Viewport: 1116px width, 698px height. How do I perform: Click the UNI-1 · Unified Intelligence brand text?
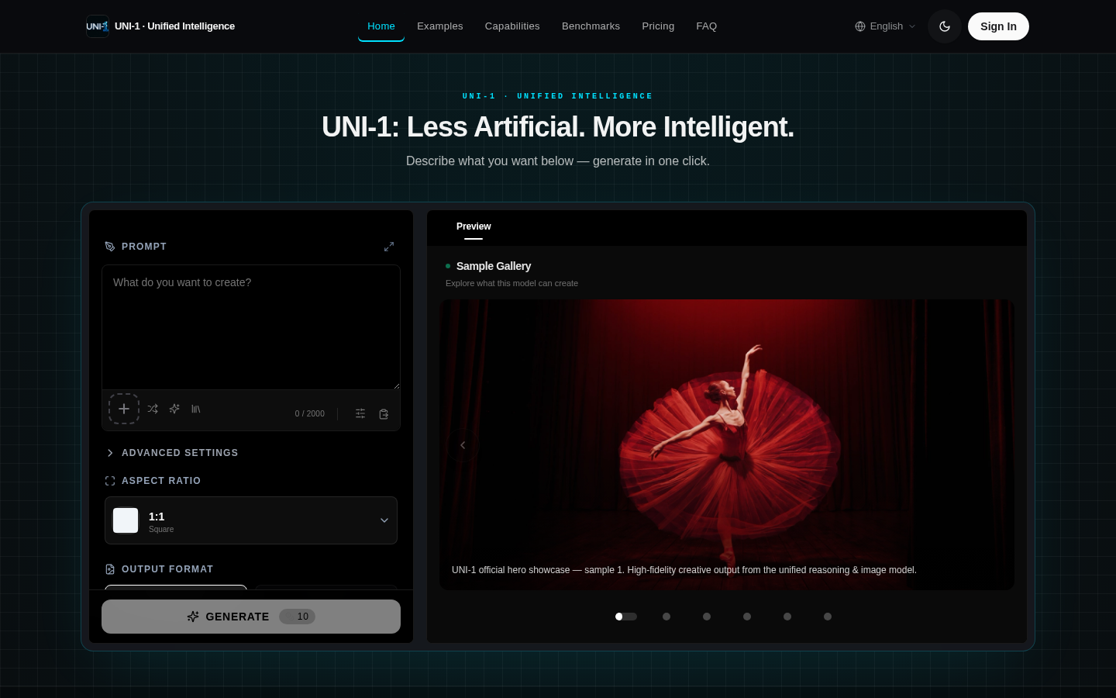(x=174, y=26)
